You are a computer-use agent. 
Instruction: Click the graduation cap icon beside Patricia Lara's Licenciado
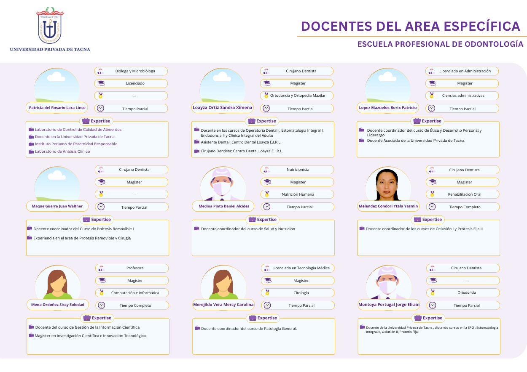coord(101,83)
